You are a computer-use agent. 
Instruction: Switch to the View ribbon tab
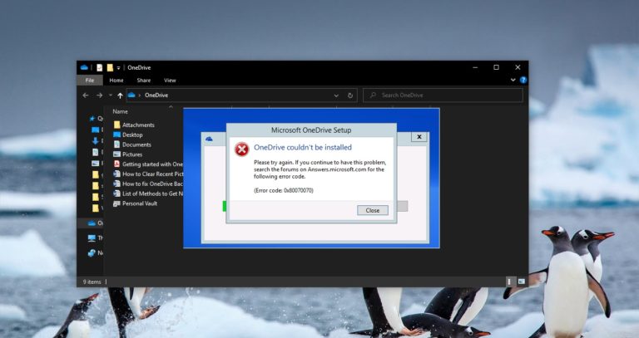click(x=170, y=81)
